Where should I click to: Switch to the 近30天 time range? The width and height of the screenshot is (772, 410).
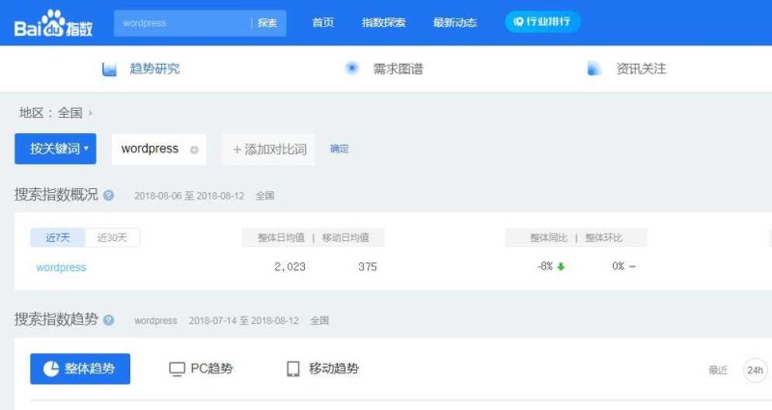click(112, 237)
